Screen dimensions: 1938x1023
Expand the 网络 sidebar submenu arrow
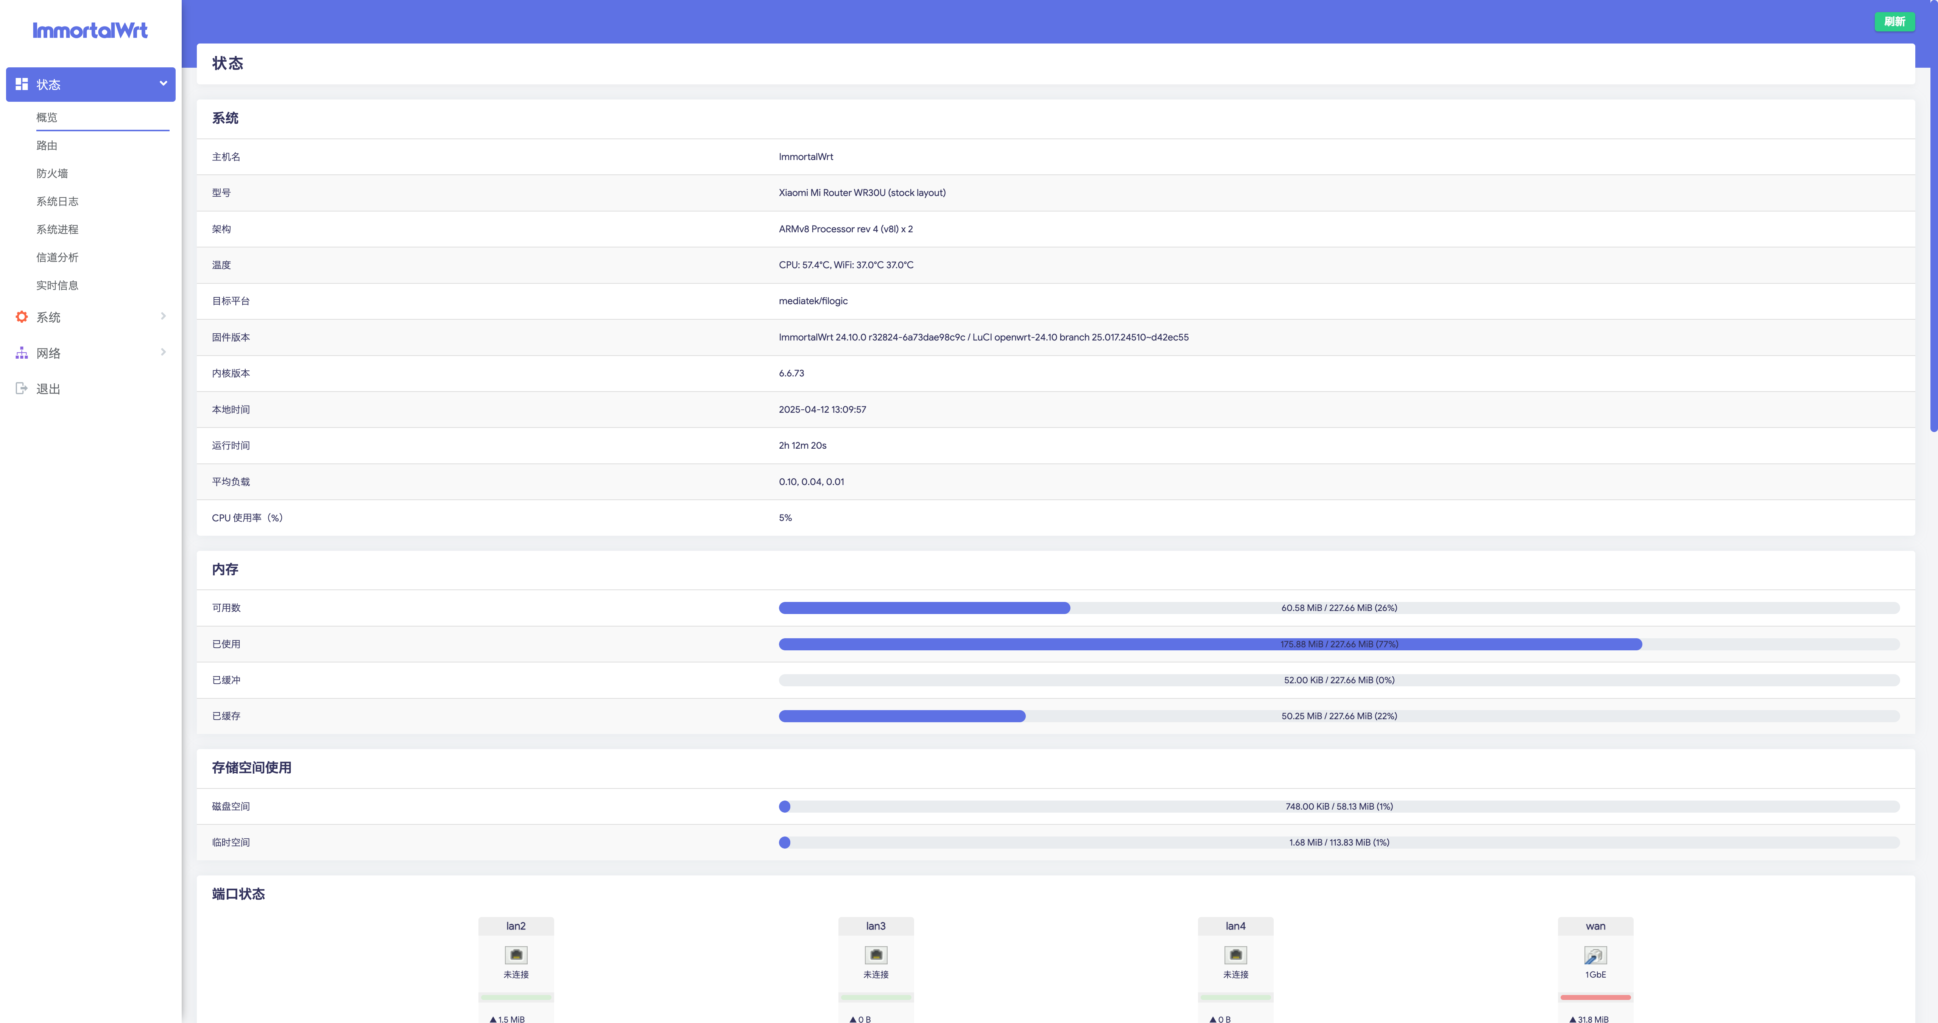pos(163,352)
